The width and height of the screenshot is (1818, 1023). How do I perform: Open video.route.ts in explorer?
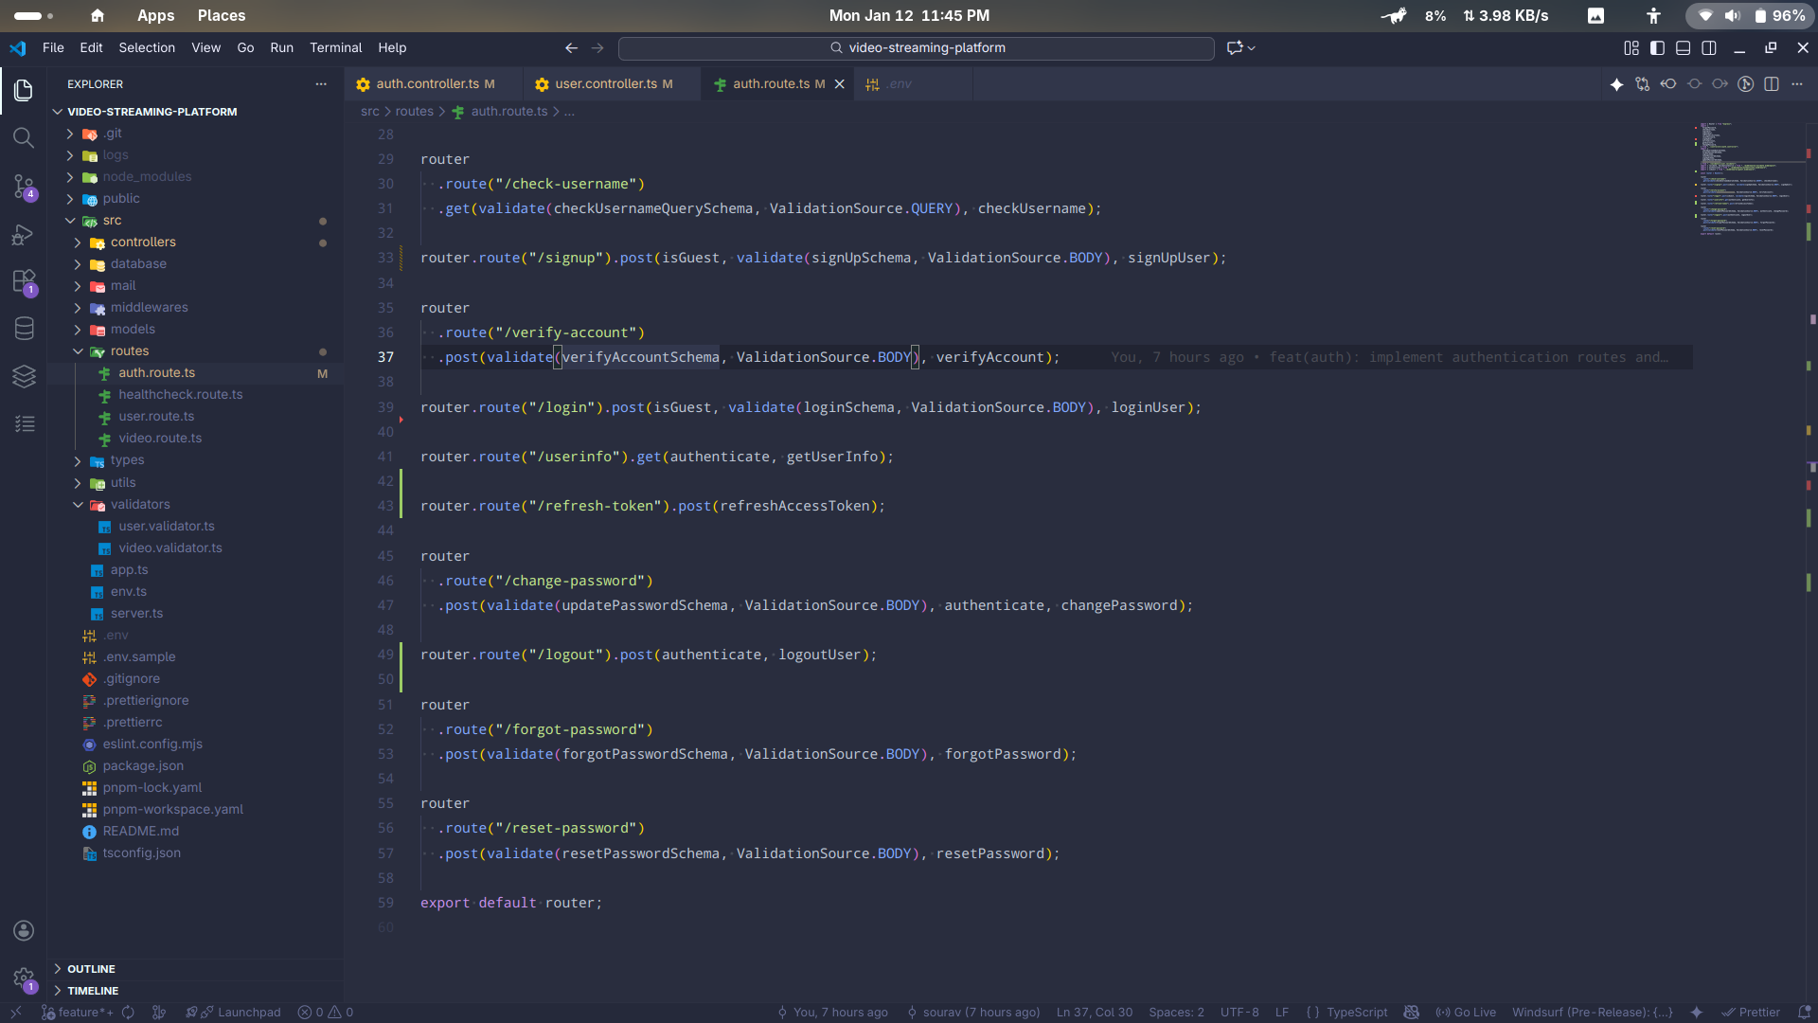(160, 439)
